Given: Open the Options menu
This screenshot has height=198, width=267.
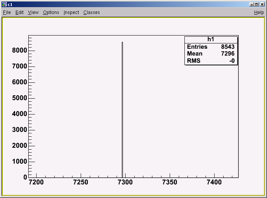Looking at the screenshot, I should (x=51, y=12).
